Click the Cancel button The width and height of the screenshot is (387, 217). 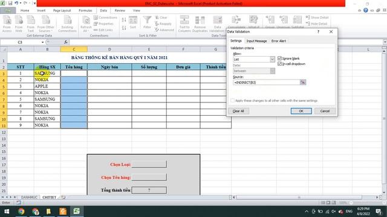point(325,111)
